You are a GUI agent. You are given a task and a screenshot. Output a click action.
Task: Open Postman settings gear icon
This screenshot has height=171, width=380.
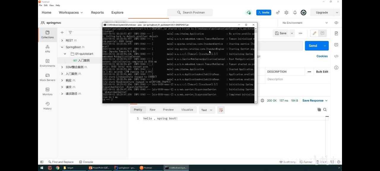pos(286,12)
